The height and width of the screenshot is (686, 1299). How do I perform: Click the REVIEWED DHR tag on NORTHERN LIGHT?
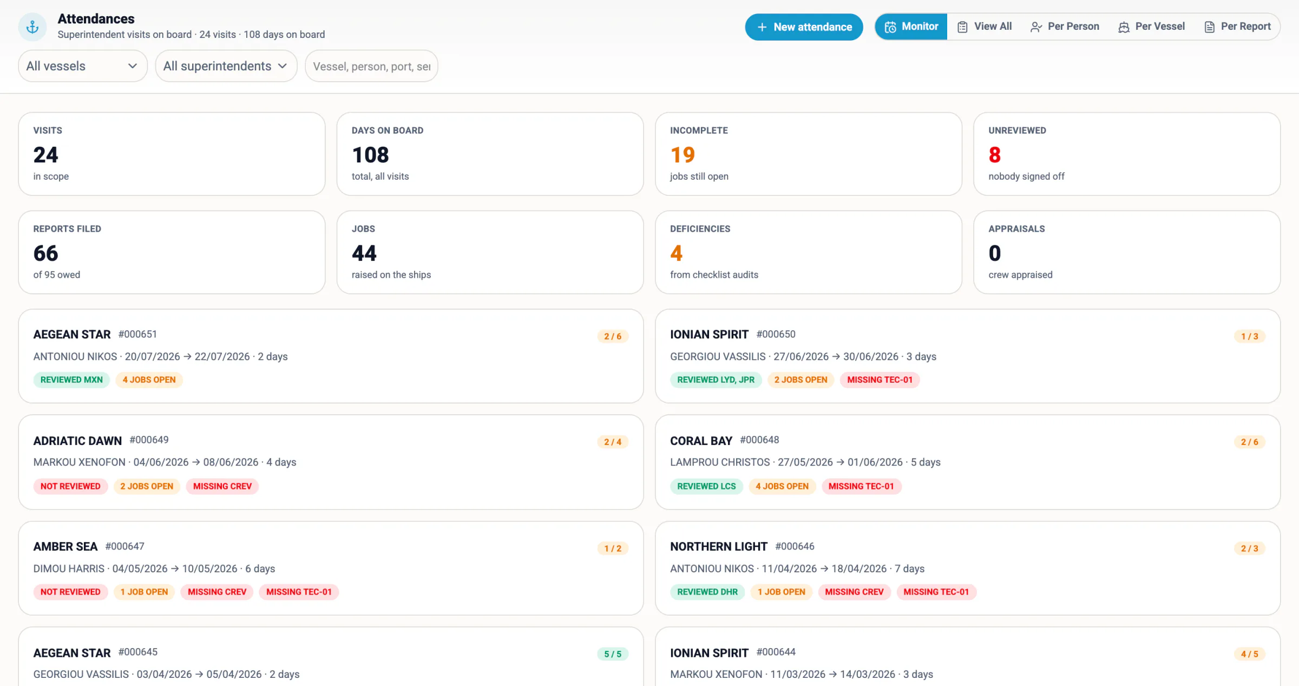(707, 592)
